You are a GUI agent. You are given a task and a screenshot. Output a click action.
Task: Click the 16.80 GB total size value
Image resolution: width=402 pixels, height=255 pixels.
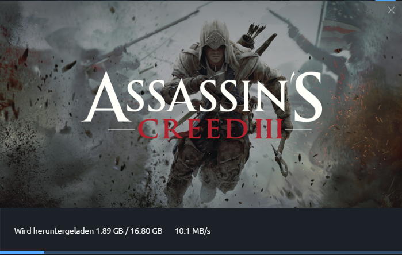click(146, 231)
